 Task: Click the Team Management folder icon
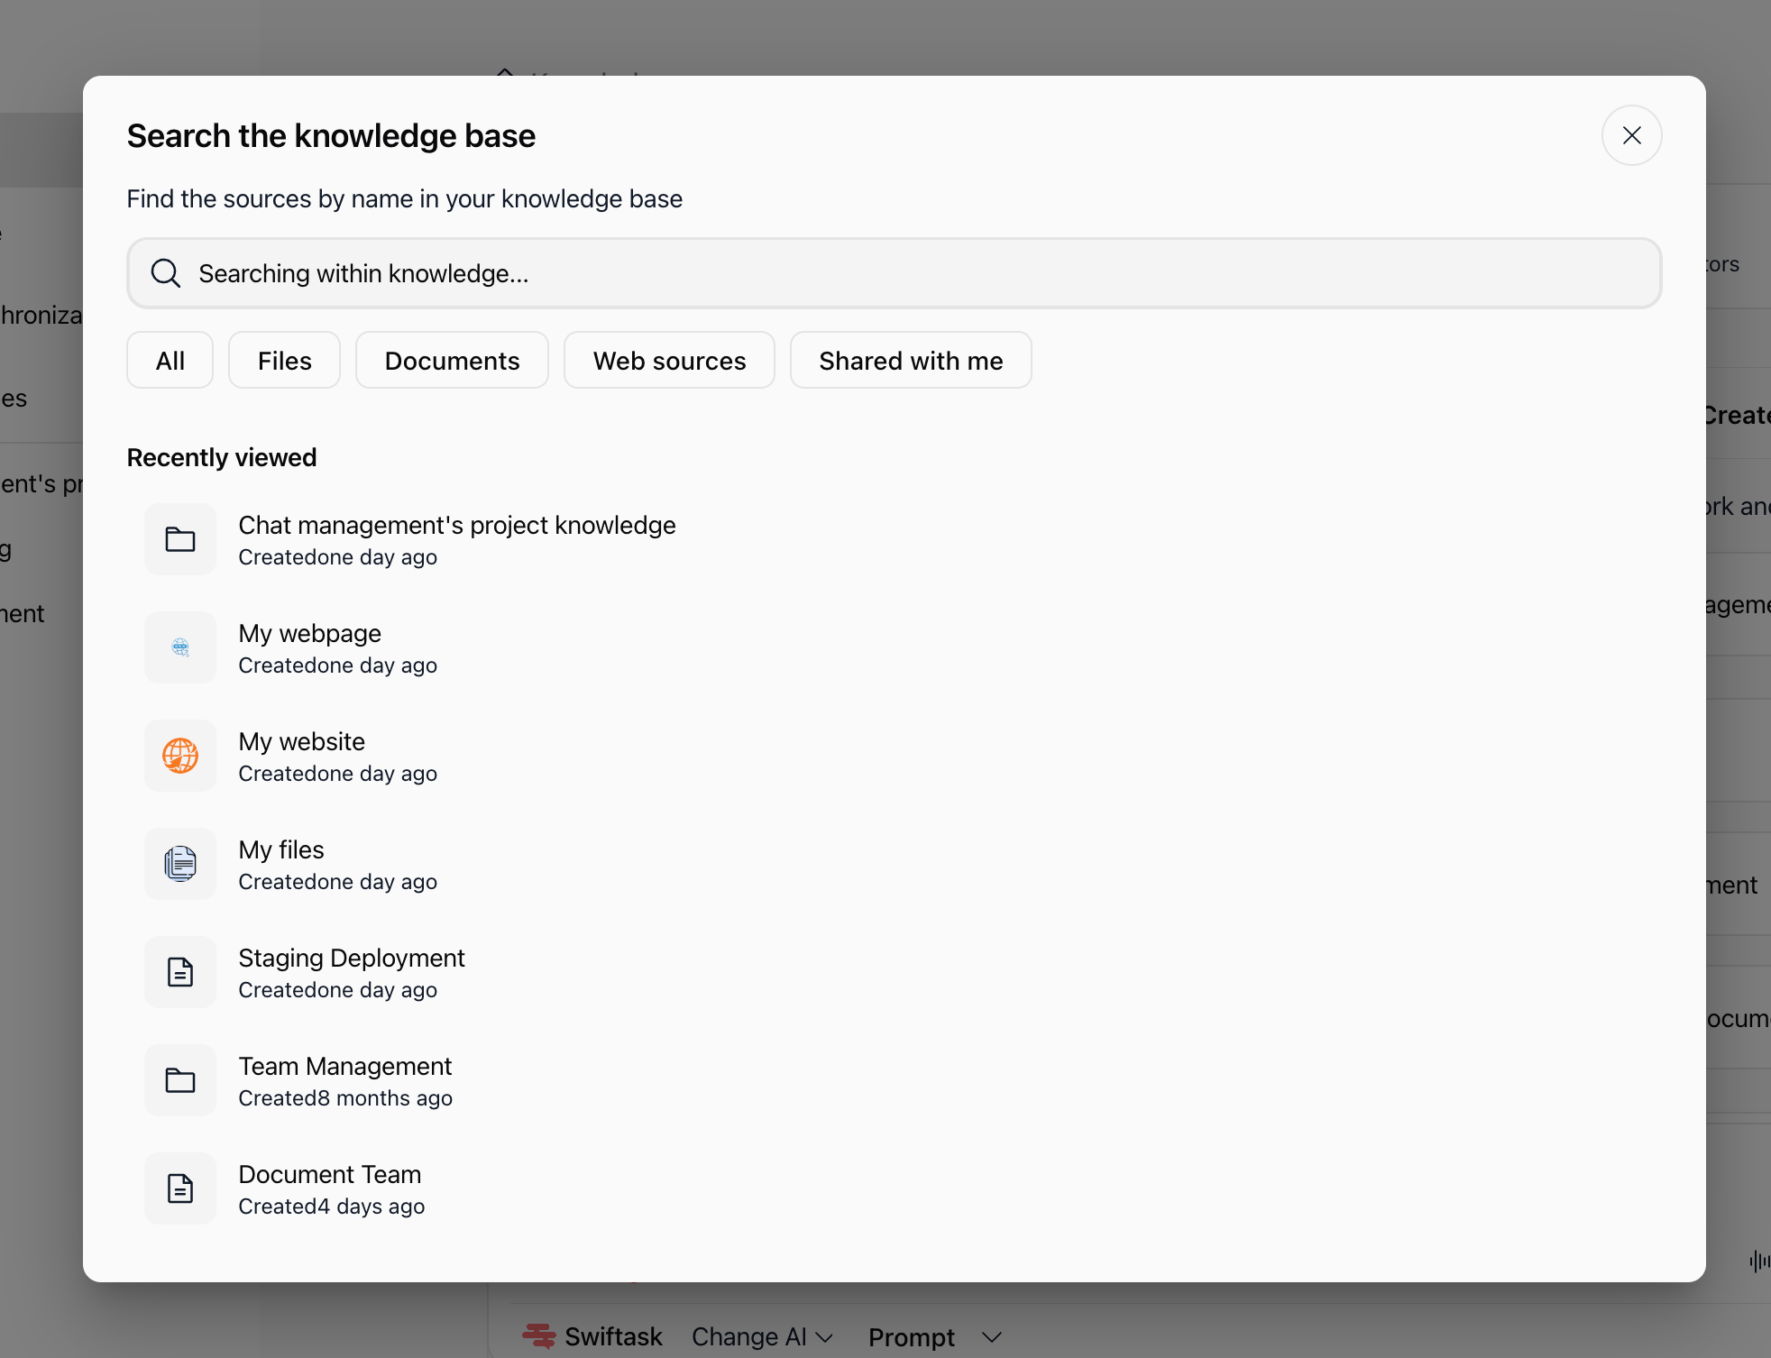coord(180,1080)
